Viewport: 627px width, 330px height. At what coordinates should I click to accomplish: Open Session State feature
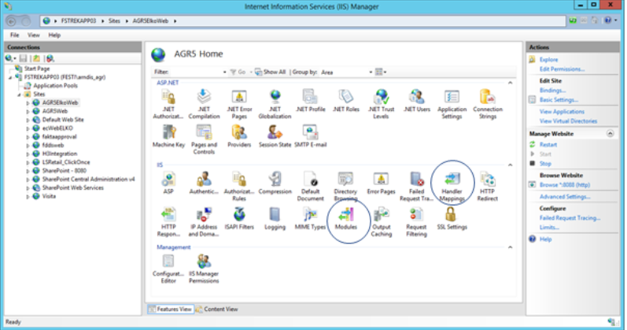pyautogui.click(x=275, y=136)
